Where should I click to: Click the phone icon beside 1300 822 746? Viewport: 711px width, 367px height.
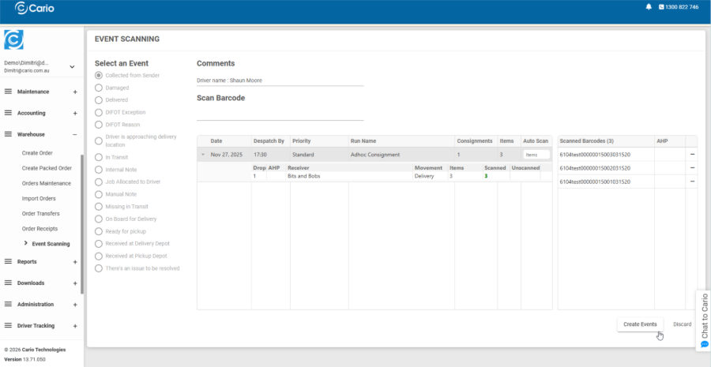pos(661,7)
